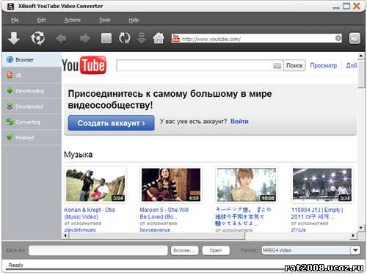
Task: Open the Actions menu
Action: pyautogui.click(x=73, y=20)
